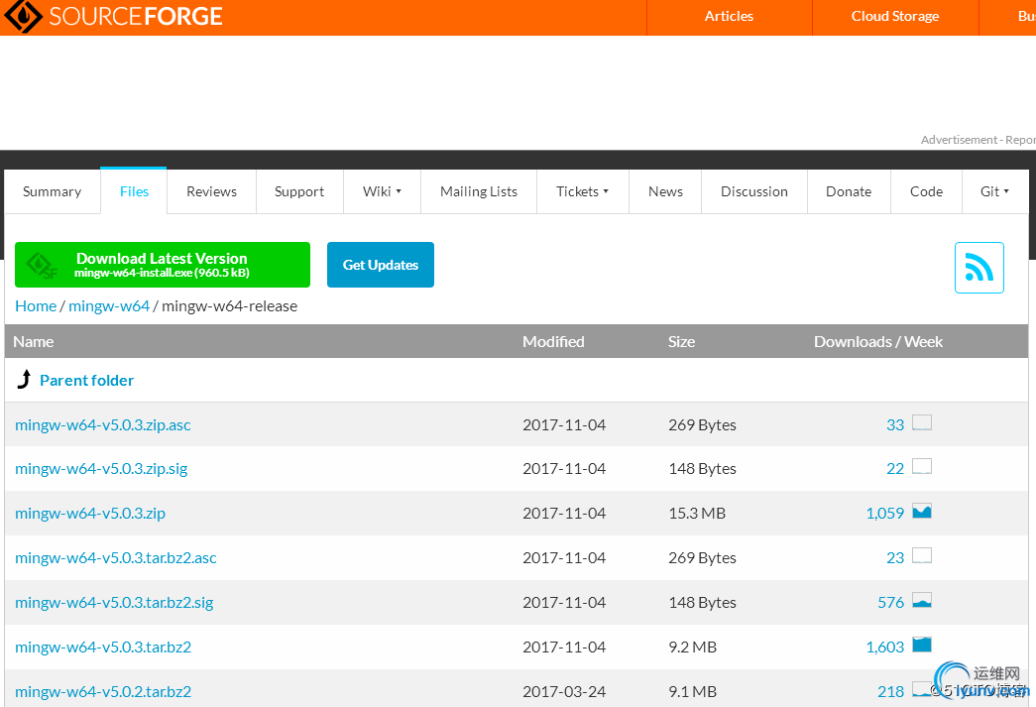Download mingw-w64-v5.0.3.zip.sig file
The height and width of the screenshot is (707, 1036).
click(x=101, y=468)
